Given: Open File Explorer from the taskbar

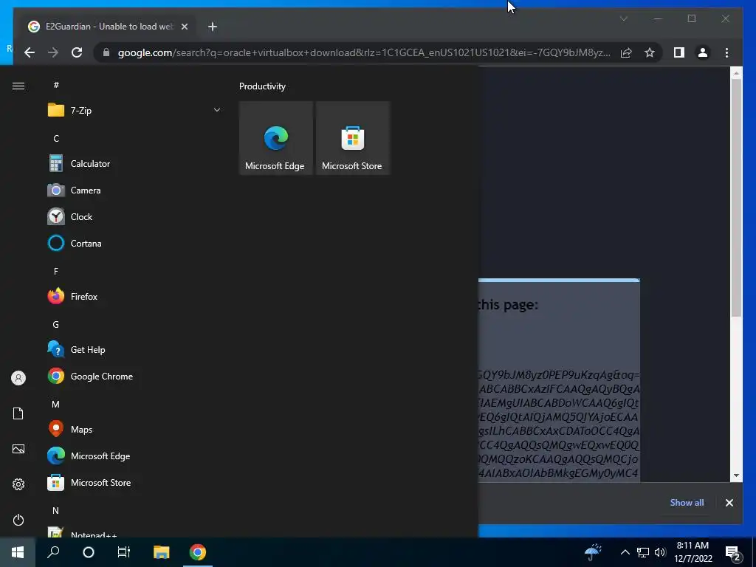Looking at the screenshot, I should click(x=162, y=552).
